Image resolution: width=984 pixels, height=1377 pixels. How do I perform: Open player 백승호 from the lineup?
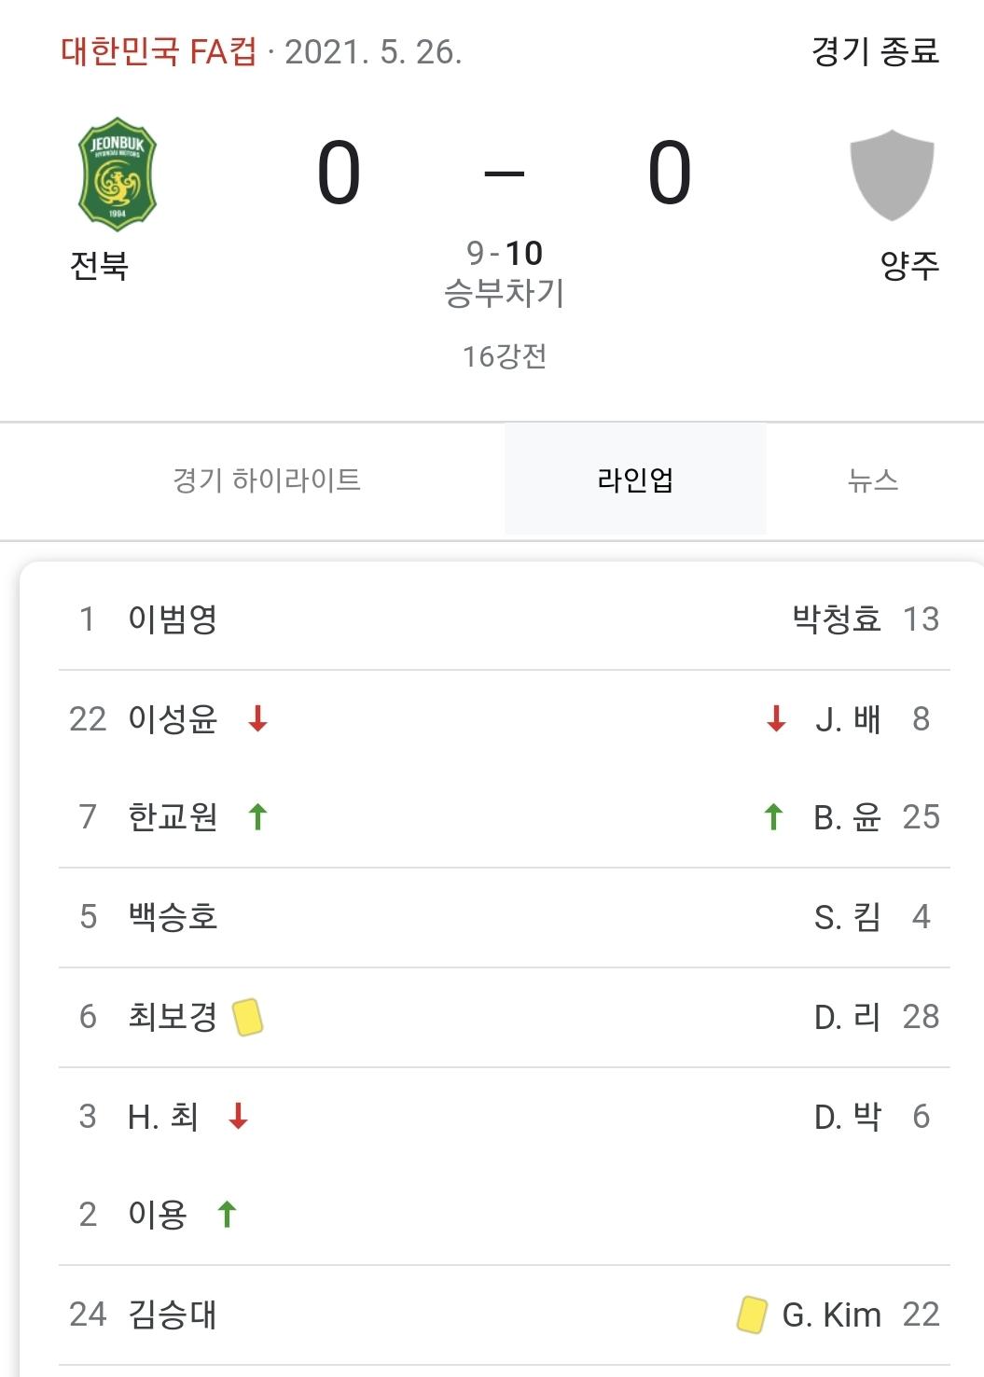coord(173,917)
